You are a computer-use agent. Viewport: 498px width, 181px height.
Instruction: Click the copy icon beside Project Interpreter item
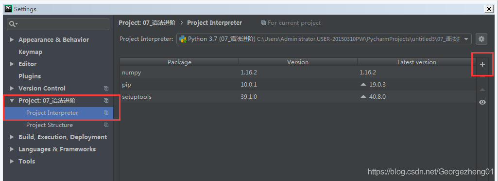[x=106, y=112]
